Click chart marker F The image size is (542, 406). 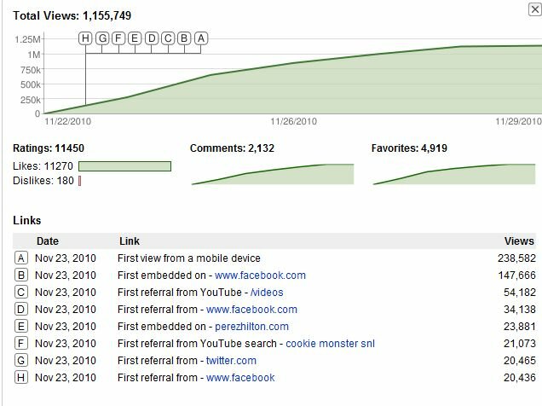point(118,38)
